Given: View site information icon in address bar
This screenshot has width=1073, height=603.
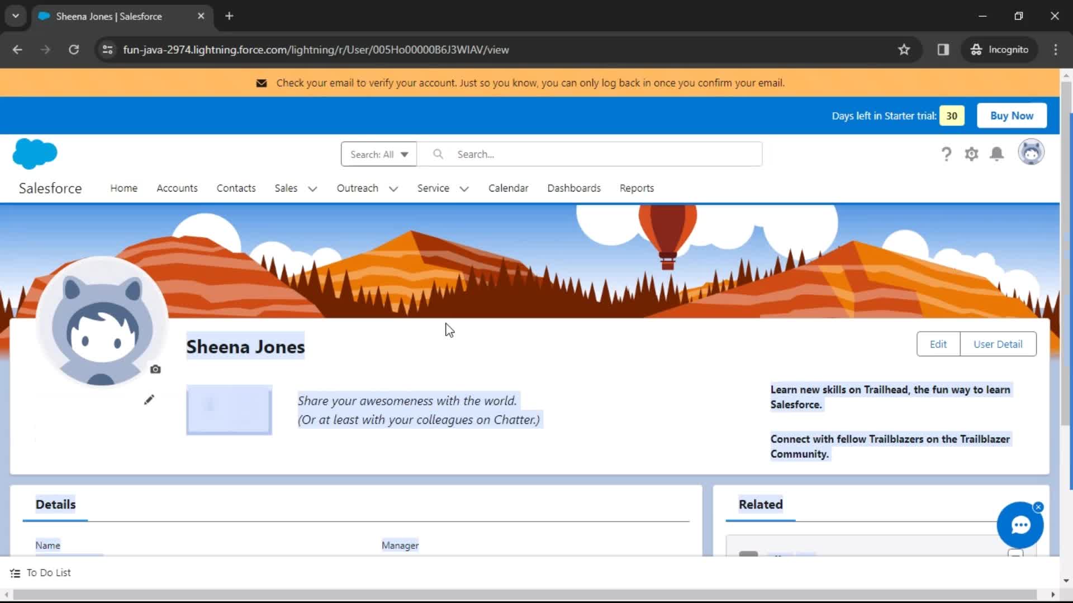Looking at the screenshot, I should pyautogui.click(x=107, y=50).
